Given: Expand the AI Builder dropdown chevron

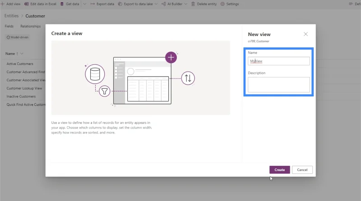Looking at the screenshot, I should pos(186,4).
